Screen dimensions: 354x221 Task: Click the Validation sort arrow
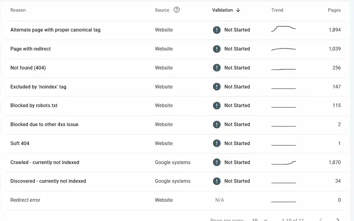coord(237,10)
